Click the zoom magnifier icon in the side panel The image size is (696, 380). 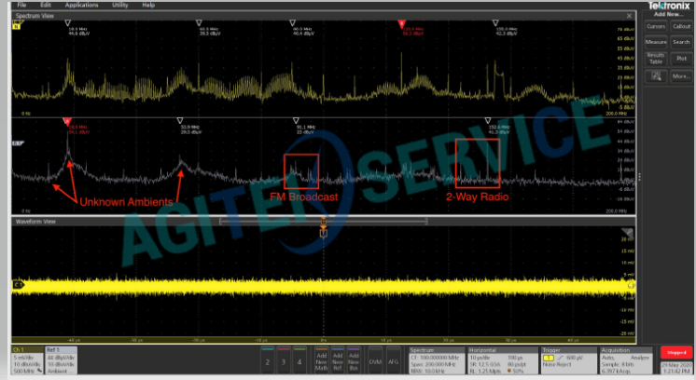click(x=656, y=75)
